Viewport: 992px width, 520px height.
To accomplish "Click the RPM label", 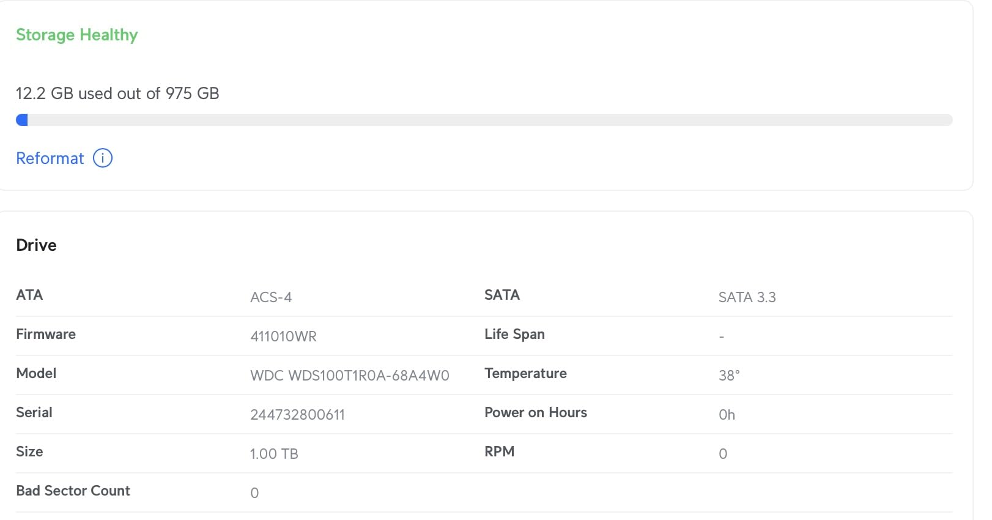I will 499,451.
